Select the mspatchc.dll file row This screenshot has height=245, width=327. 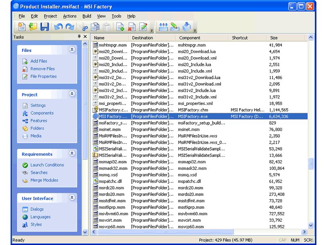[200, 181]
